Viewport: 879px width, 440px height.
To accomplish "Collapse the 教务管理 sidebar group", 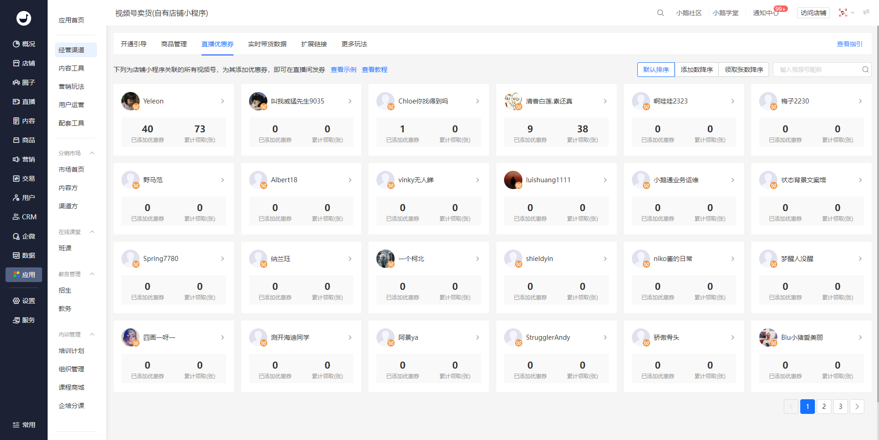I will pos(92,274).
